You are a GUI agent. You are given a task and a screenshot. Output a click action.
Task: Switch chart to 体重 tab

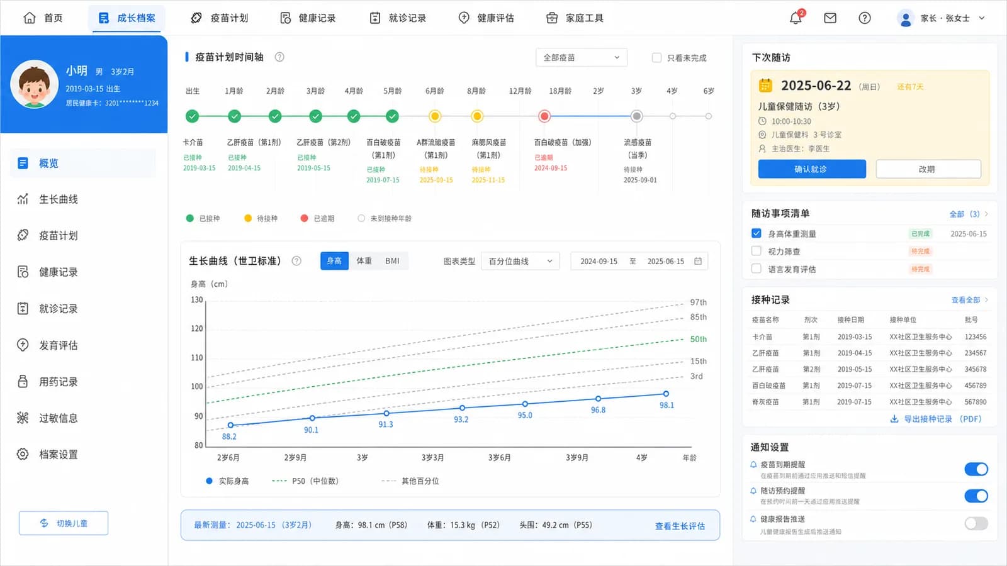[364, 260]
